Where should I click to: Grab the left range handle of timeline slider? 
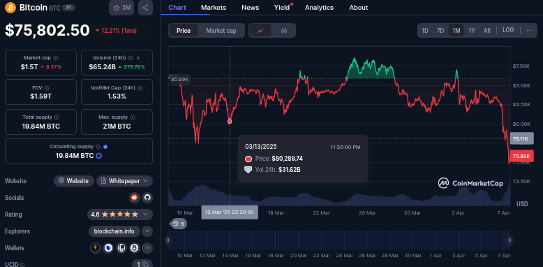pyautogui.click(x=168, y=240)
